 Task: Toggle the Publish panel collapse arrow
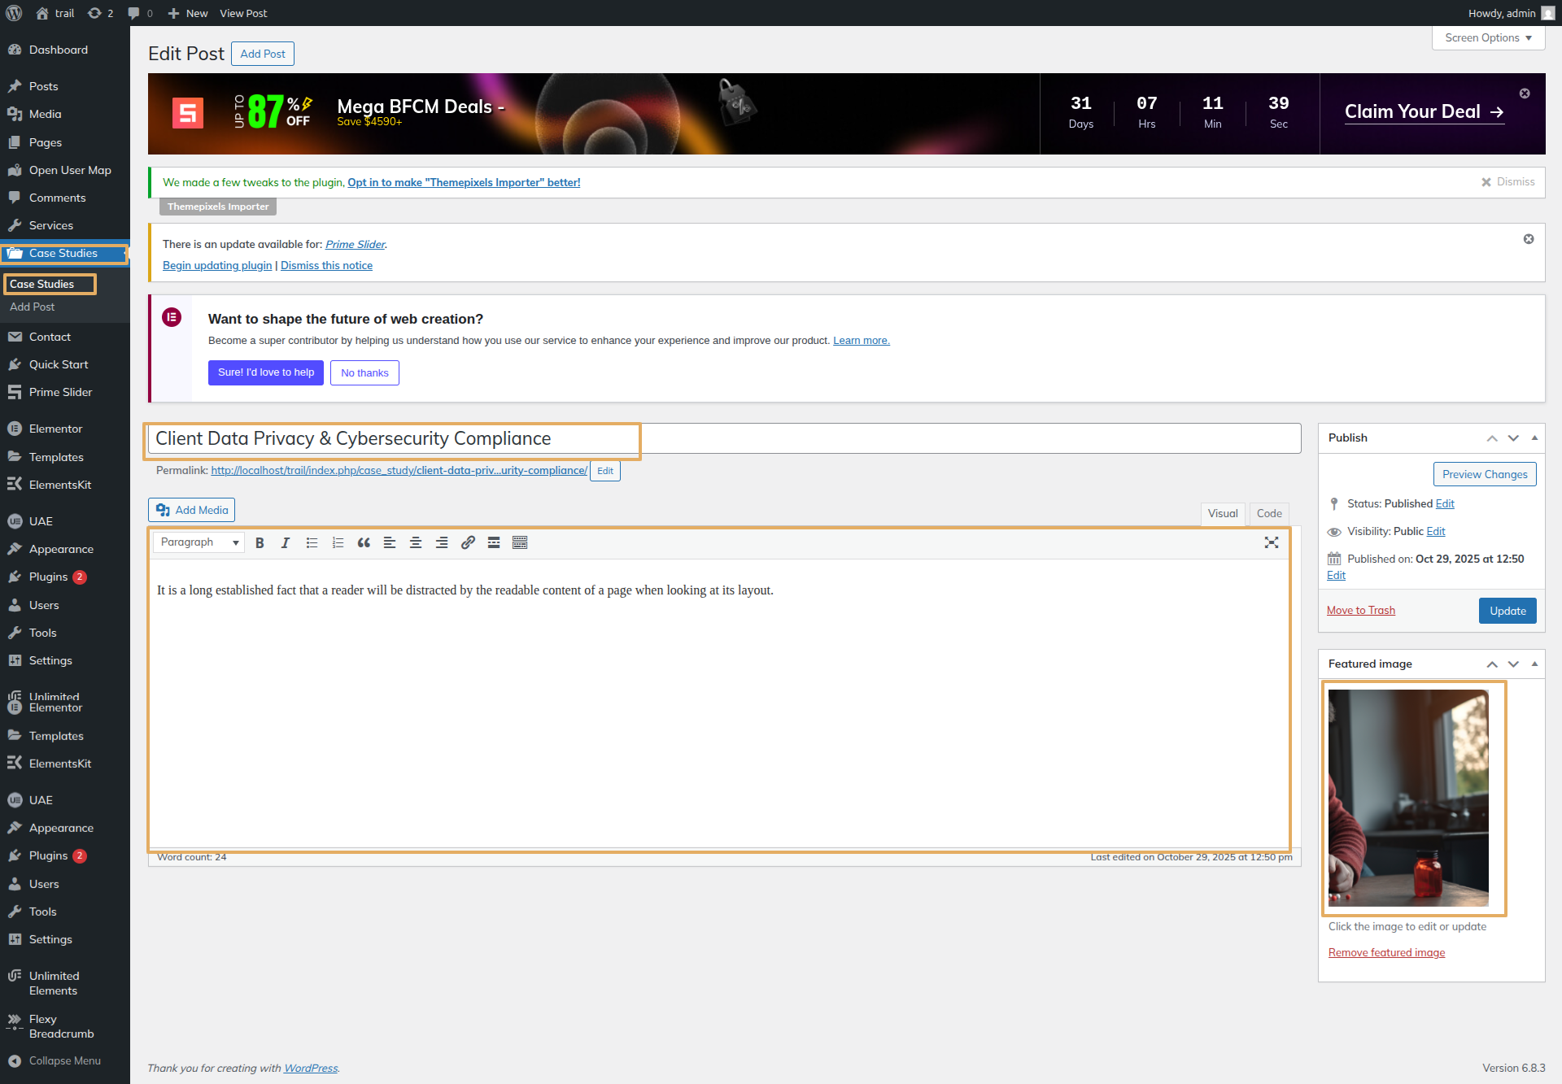(x=1534, y=438)
